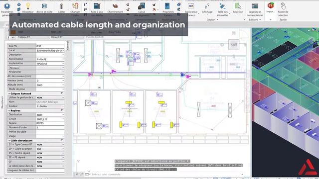Toggle ZS = Neutre séparé value

[x=50, y=153]
